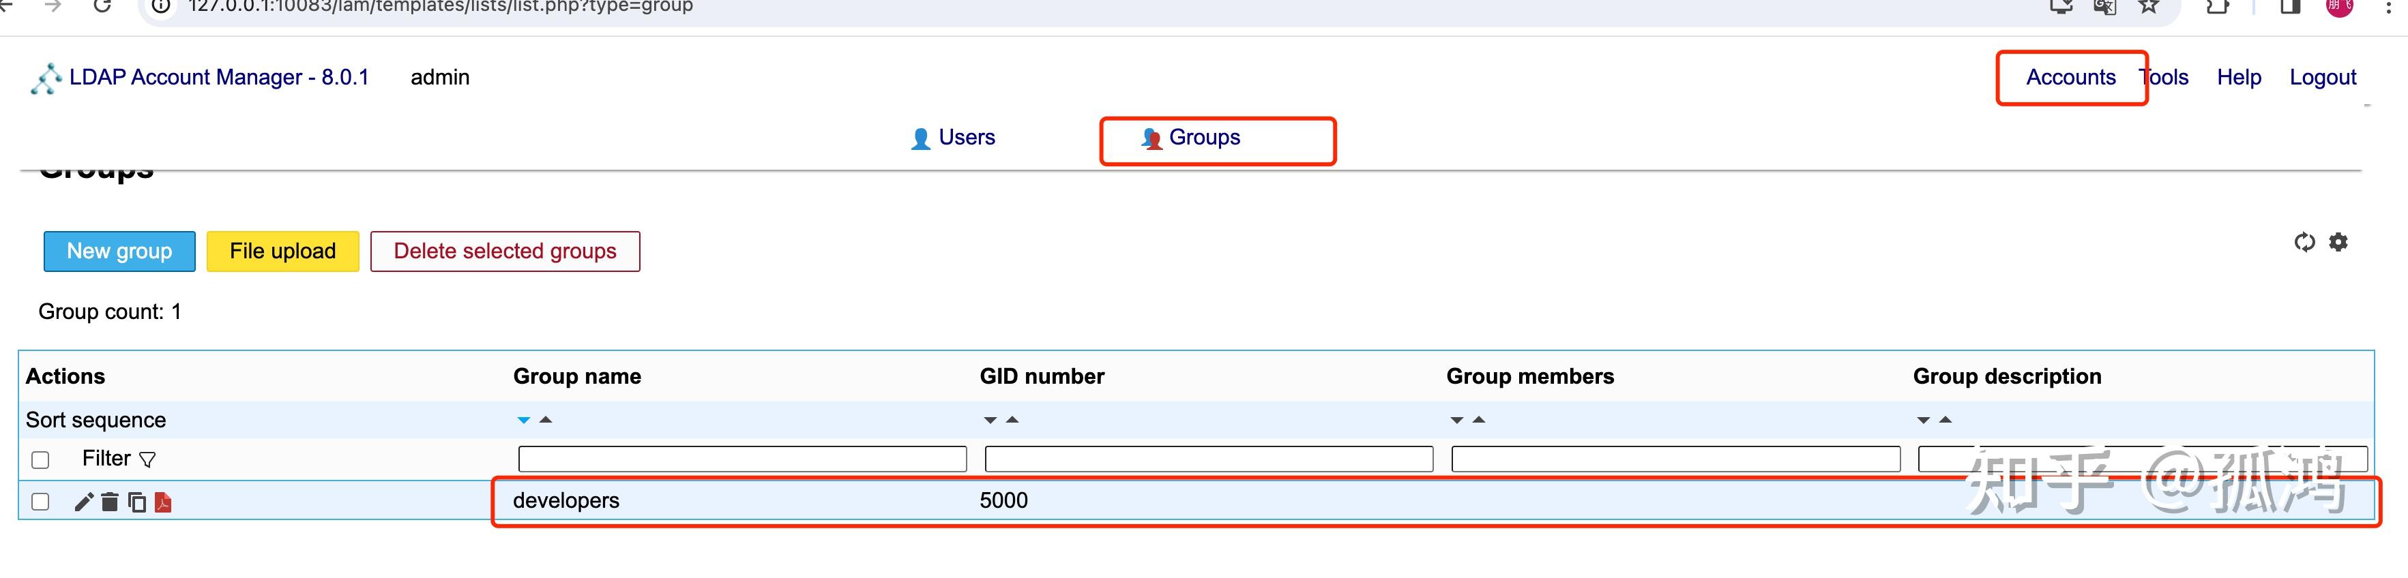Click the developers group name cell
The image size is (2408, 578).
pos(566,502)
